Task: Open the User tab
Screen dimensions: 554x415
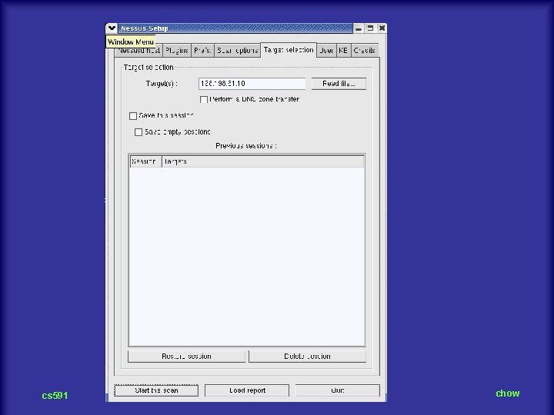Action: [x=326, y=51]
